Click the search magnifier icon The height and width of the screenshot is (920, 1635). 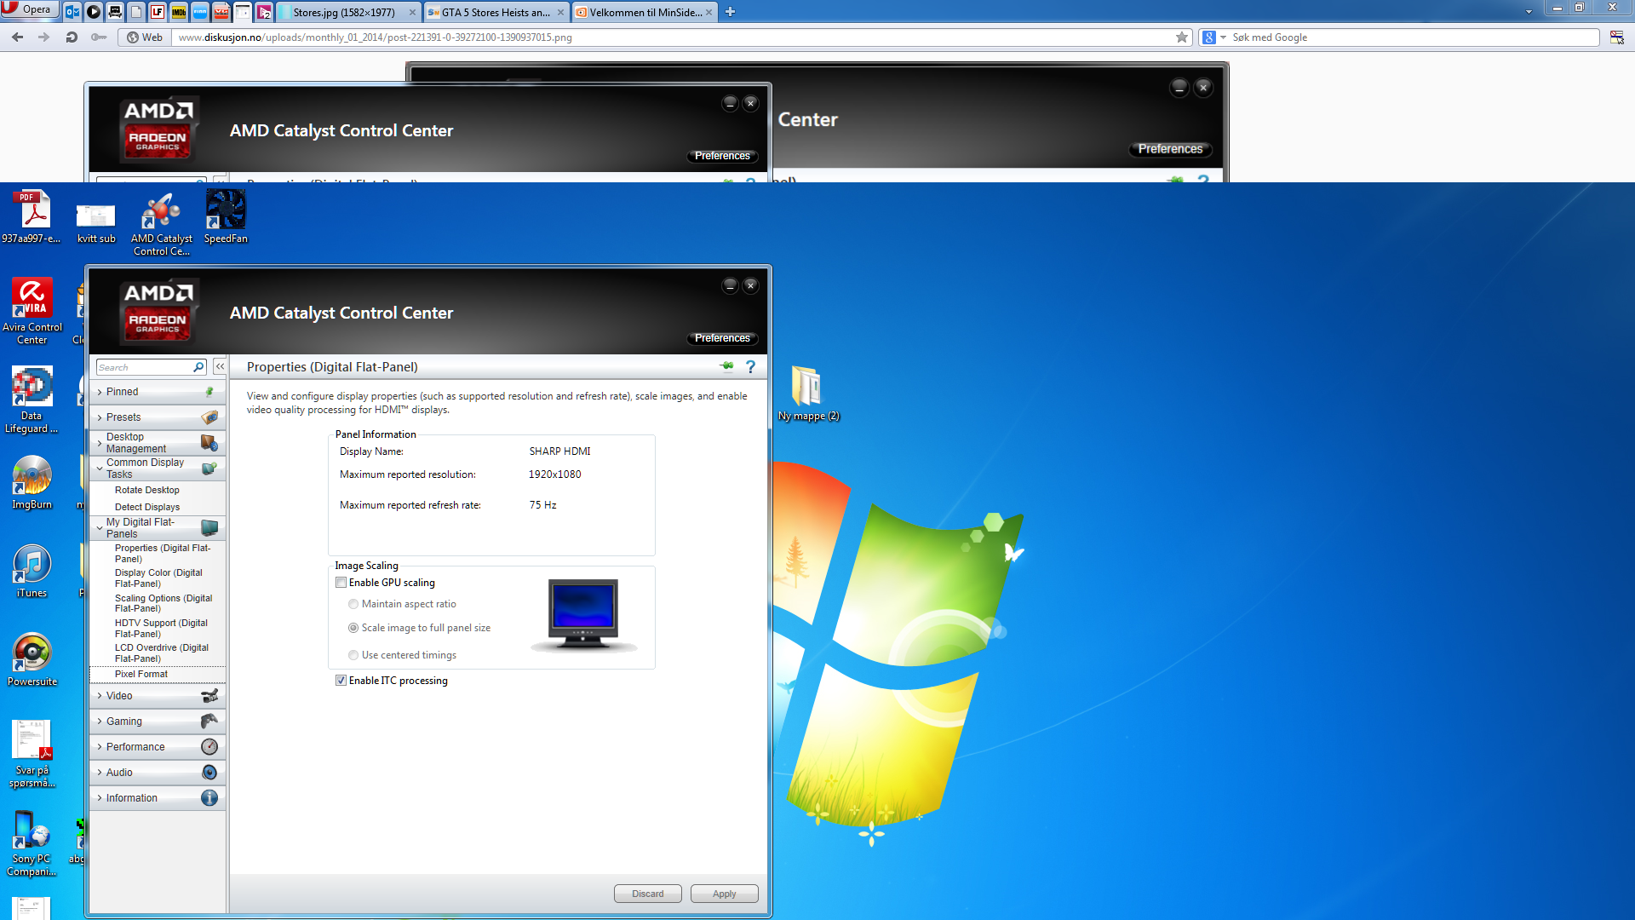(x=198, y=367)
